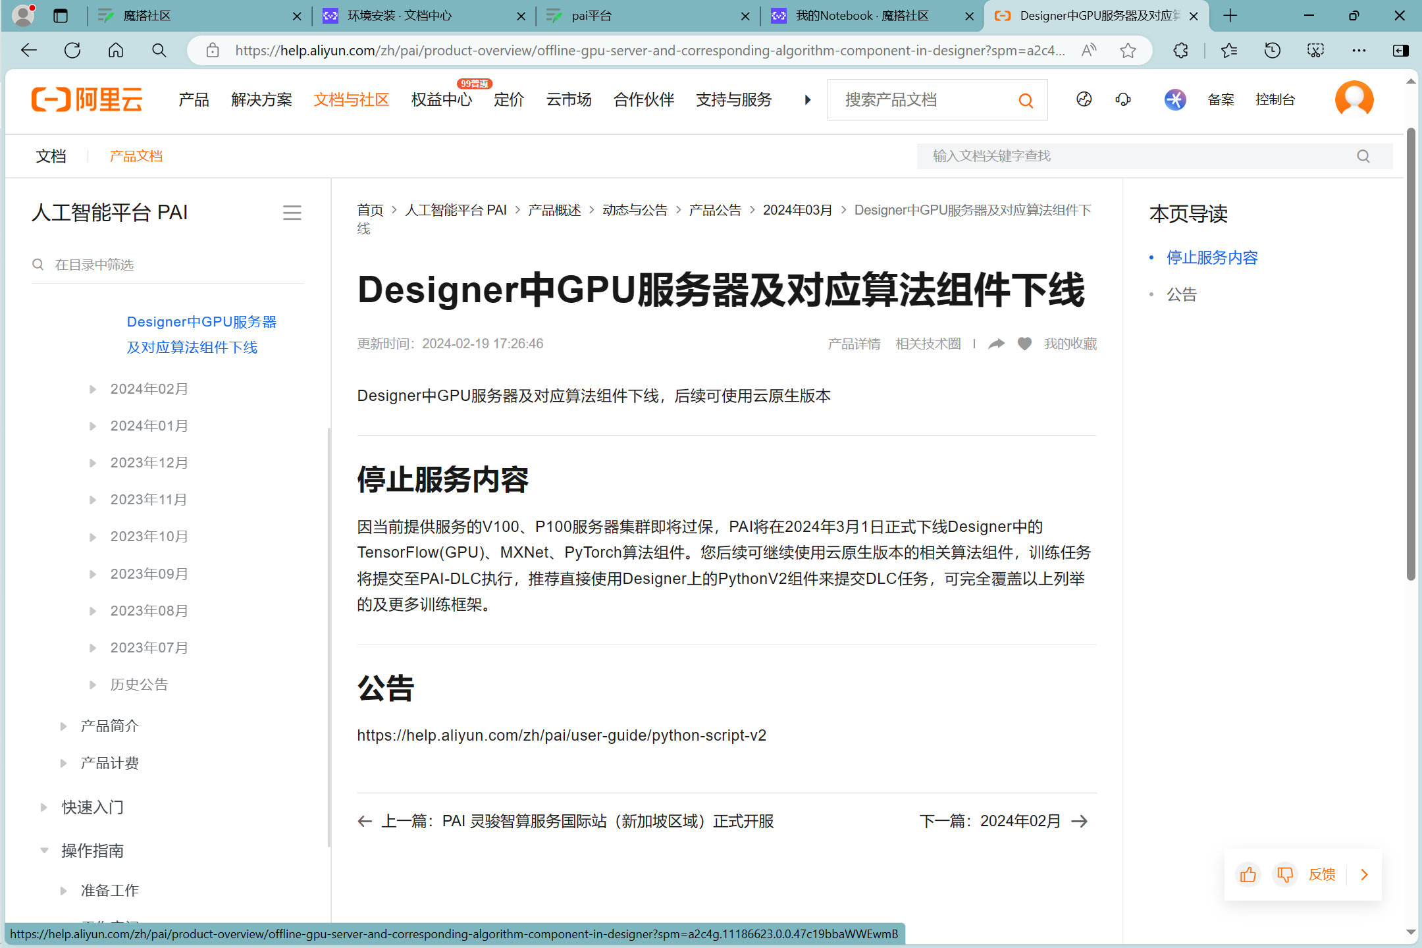This screenshot has height=948, width=1422.
Task: Click the 在目录中筛选 filter field
Action: (x=167, y=265)
